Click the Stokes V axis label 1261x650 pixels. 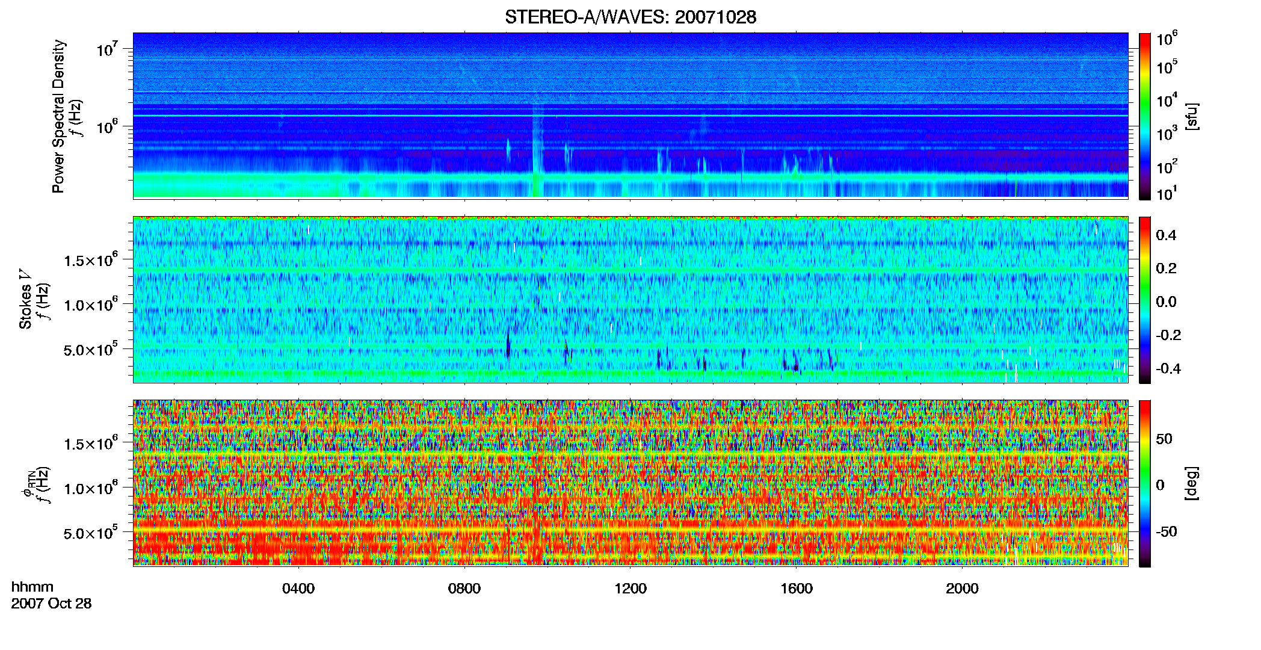[25, 299]
